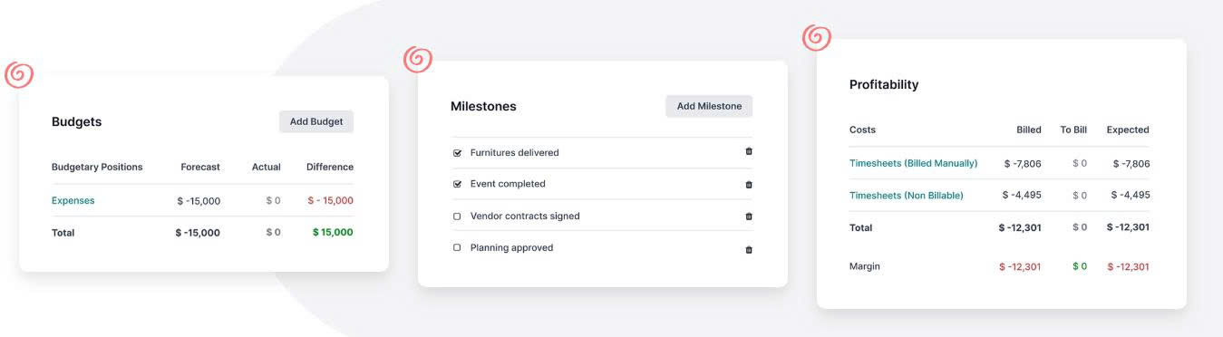
Task: Uncheck the Furnitures delivered checkbox
Action: [x=457, y=153]
